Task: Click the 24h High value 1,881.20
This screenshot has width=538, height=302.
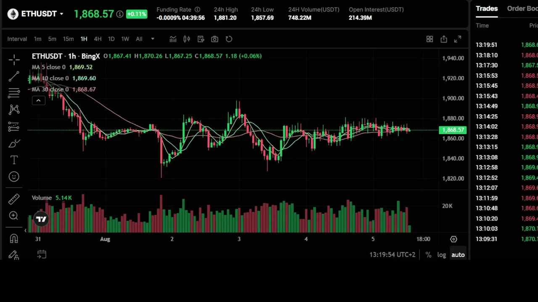Action: click(x=225, y=18)
